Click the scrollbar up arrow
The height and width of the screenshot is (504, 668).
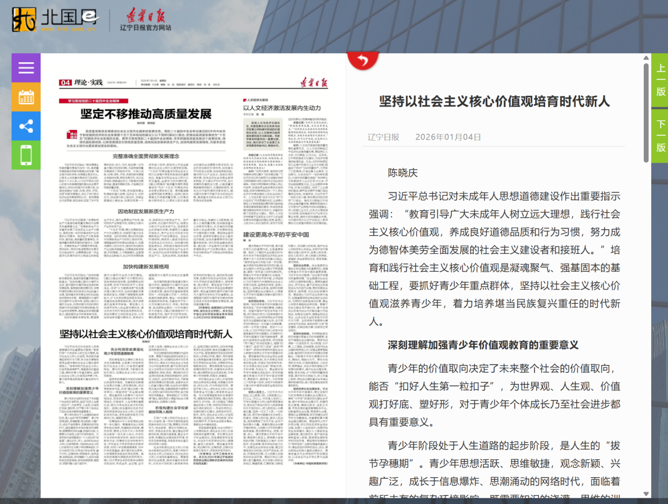point(645,58)
